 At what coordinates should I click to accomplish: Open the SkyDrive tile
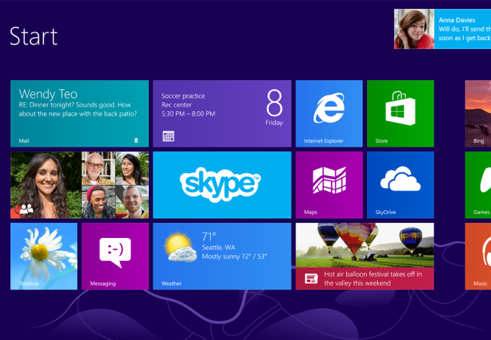pyautogui.click(x=400, y=185)
